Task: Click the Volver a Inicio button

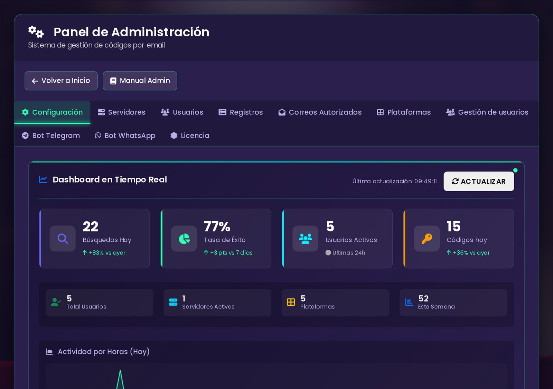Action: pos(61,81)
